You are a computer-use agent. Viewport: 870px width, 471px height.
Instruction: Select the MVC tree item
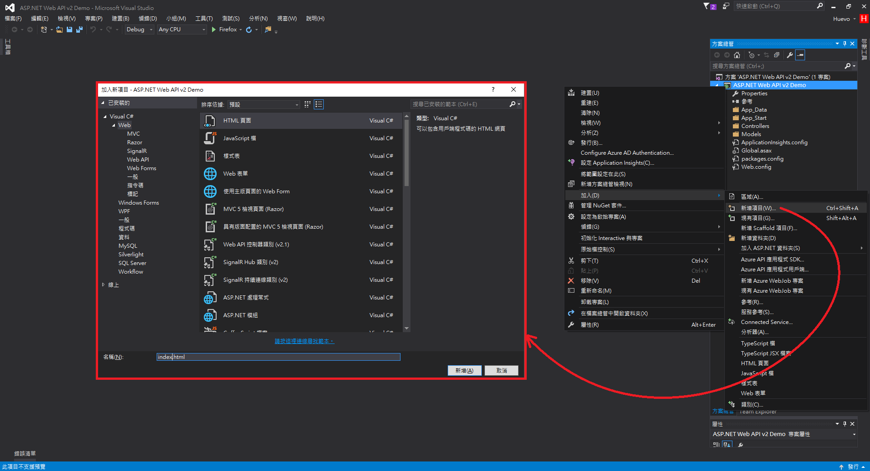click(x=133, y=134)
